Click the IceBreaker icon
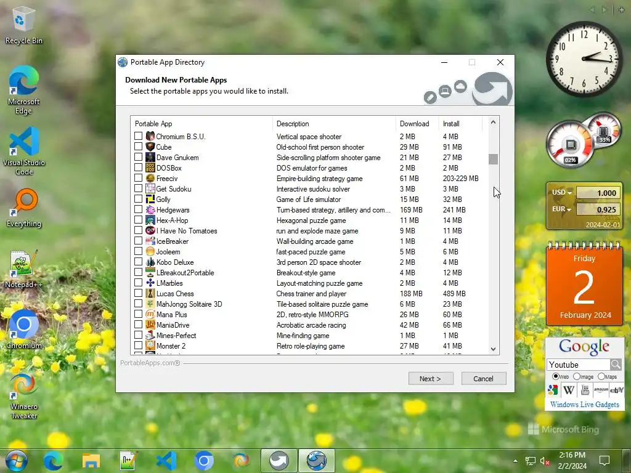631x473 pixels. 150,241
